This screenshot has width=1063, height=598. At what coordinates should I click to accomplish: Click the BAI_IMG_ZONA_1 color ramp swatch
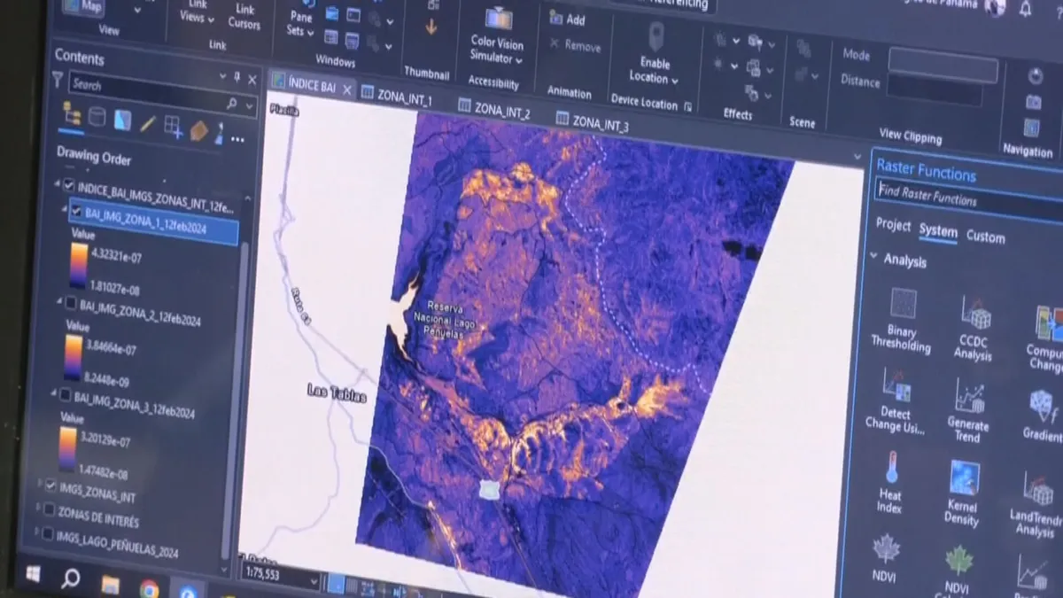tap(79, 266)
